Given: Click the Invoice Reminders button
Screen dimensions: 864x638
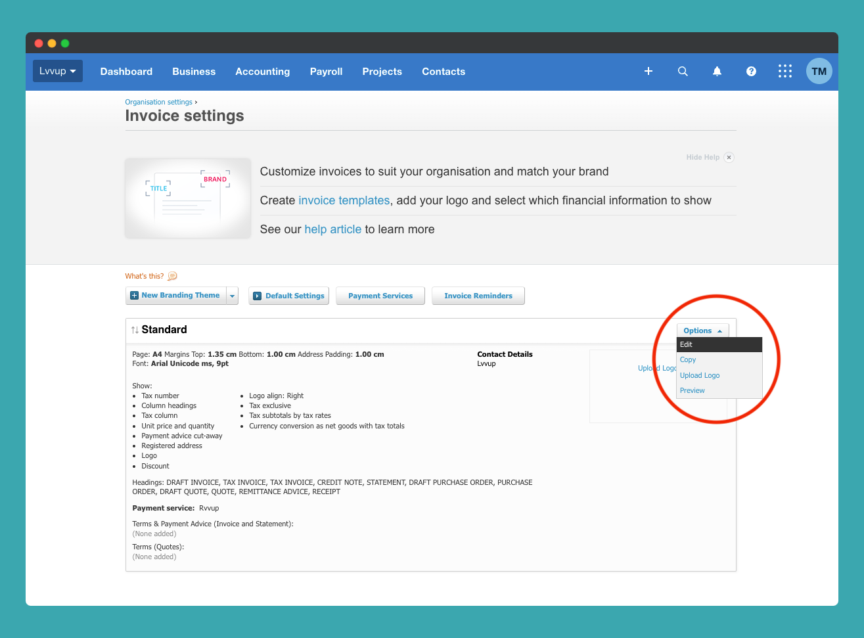Looking at the screenshot, I should 478,296.
